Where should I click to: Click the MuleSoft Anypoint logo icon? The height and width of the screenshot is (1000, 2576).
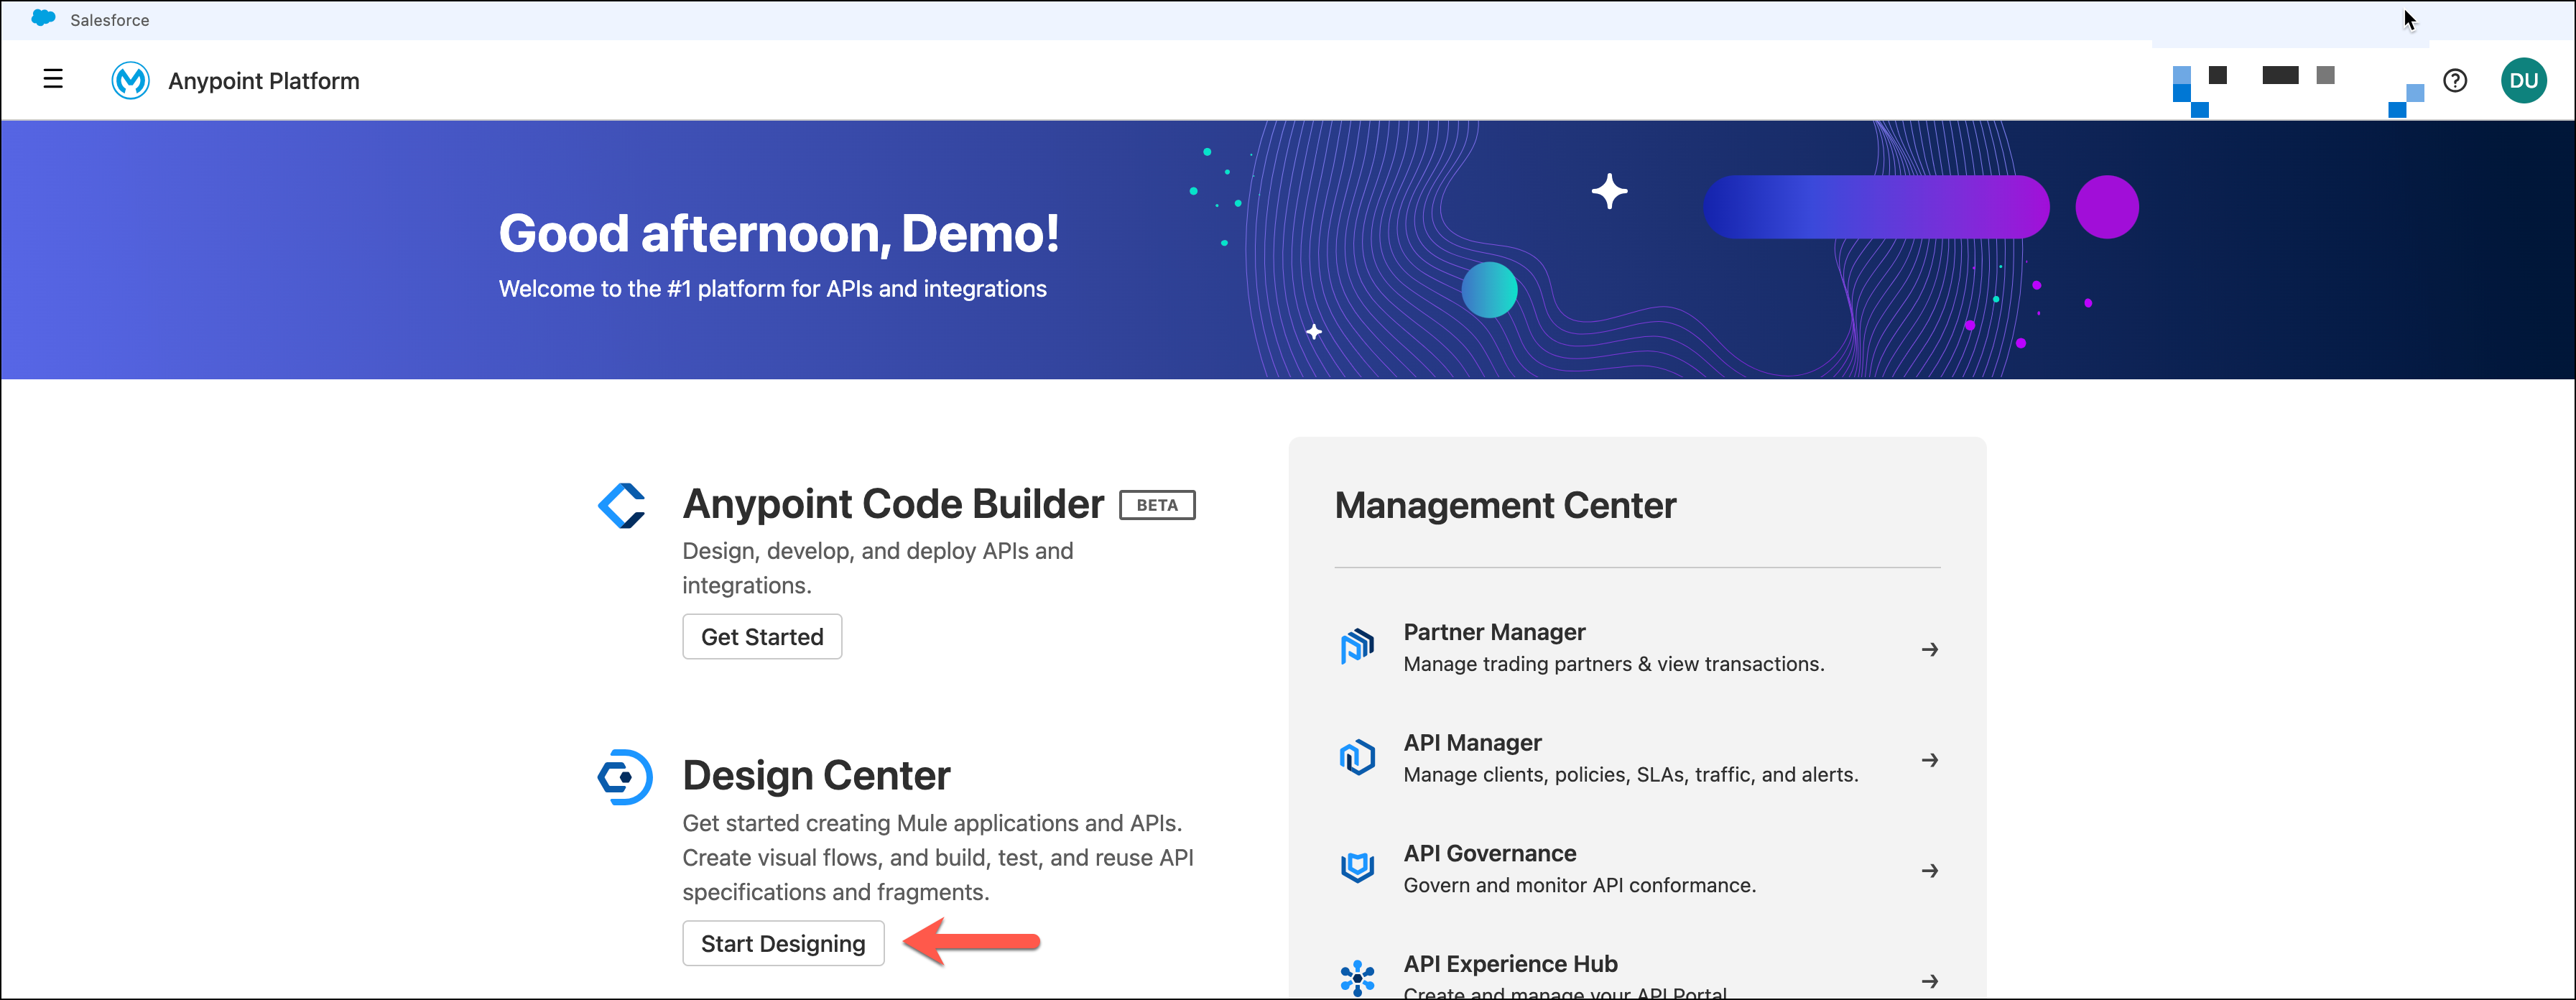[130, 80]
